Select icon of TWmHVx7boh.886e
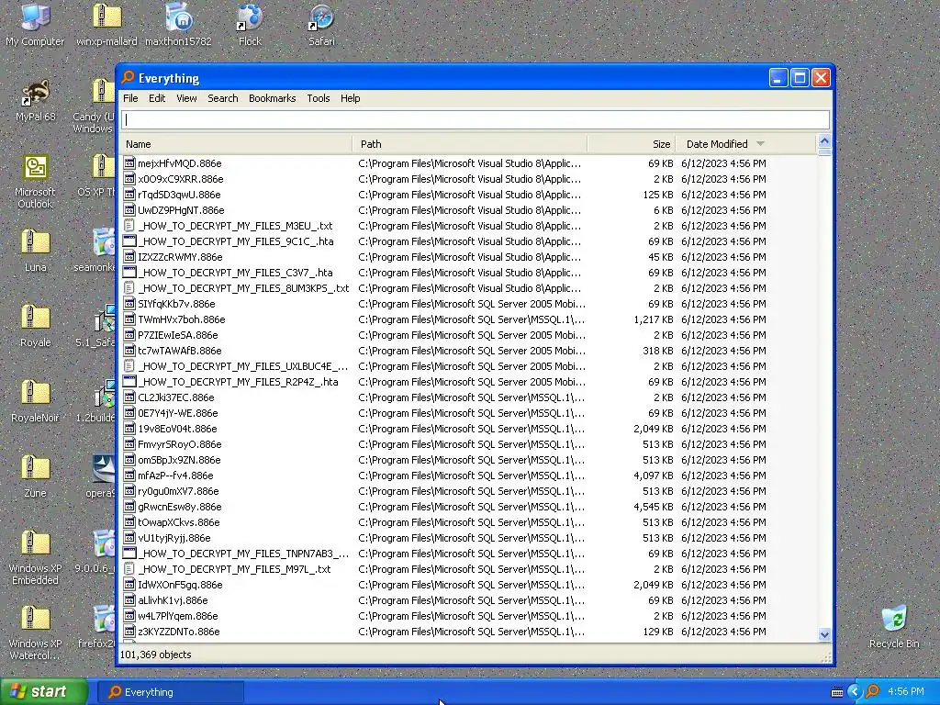940x705 pixels. click(x=129, y=319)
